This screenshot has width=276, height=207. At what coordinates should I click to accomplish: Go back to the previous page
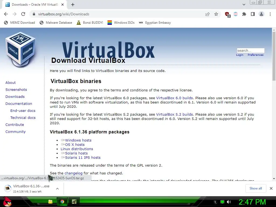click(x=6, y=14)
